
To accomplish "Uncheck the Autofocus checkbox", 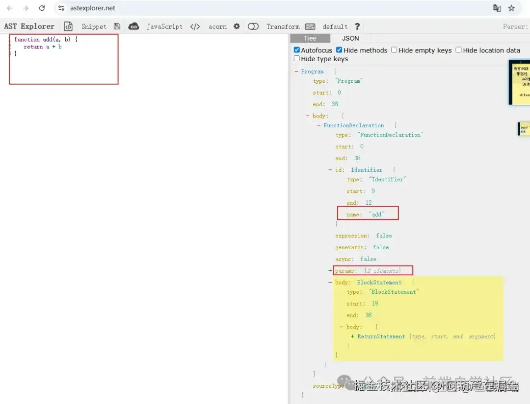I will click(297, 50).
